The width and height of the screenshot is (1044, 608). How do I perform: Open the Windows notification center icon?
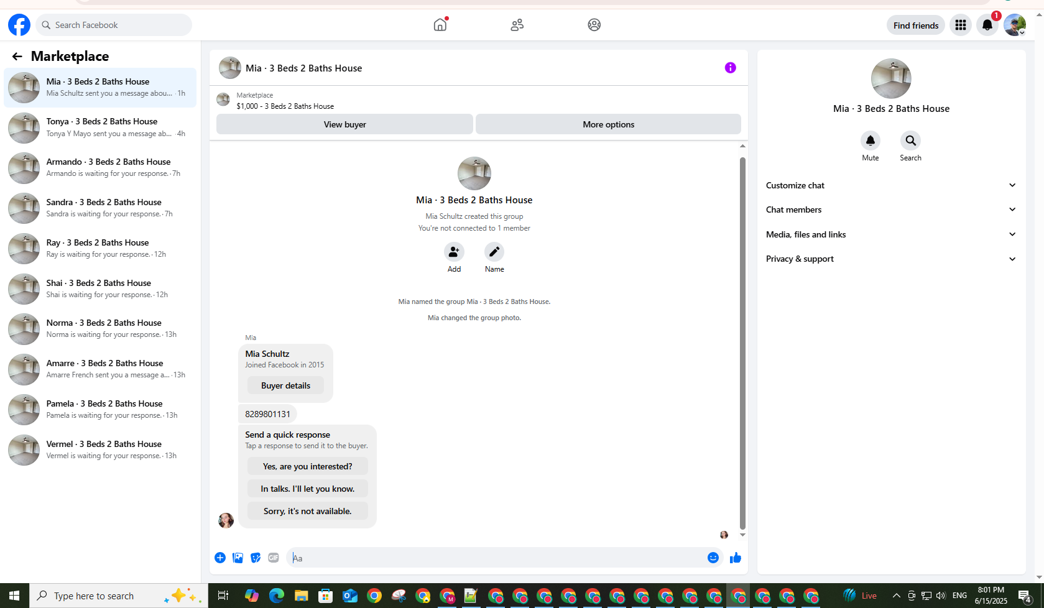point(1025,596)
